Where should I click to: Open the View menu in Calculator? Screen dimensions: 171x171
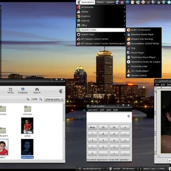[109, 110]
